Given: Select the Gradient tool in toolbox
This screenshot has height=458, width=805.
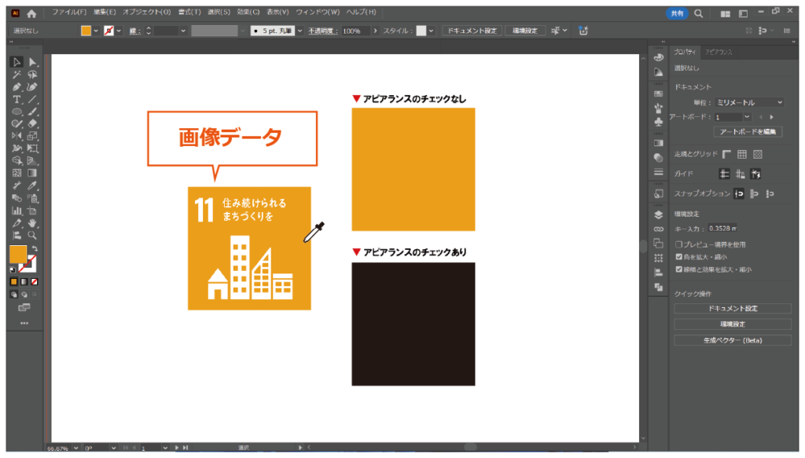Looking at the screenshot, I should pos(32,173).
